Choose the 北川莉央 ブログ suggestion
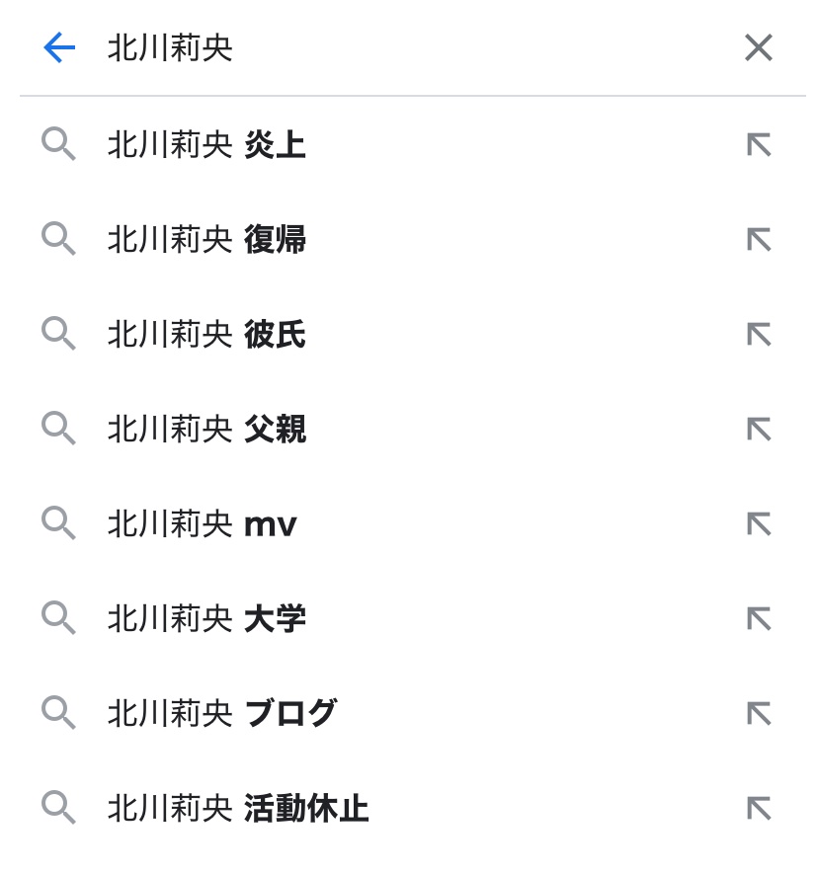Screen dimensions: 818x875 (222, 713)
